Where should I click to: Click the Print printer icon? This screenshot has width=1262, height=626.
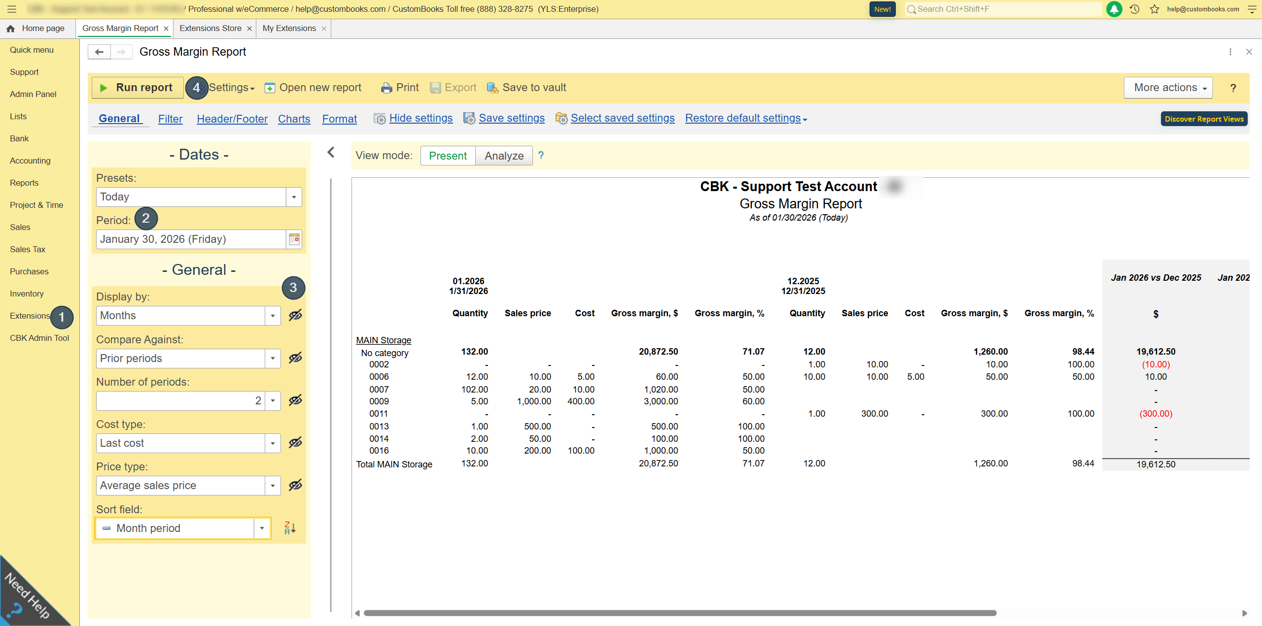point(386,88)
